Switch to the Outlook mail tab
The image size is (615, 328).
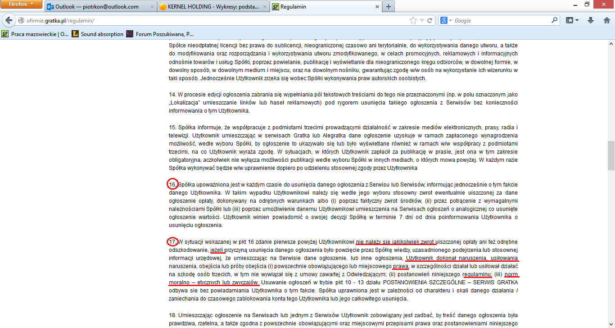pyautogui.click(x=97, y=7)
